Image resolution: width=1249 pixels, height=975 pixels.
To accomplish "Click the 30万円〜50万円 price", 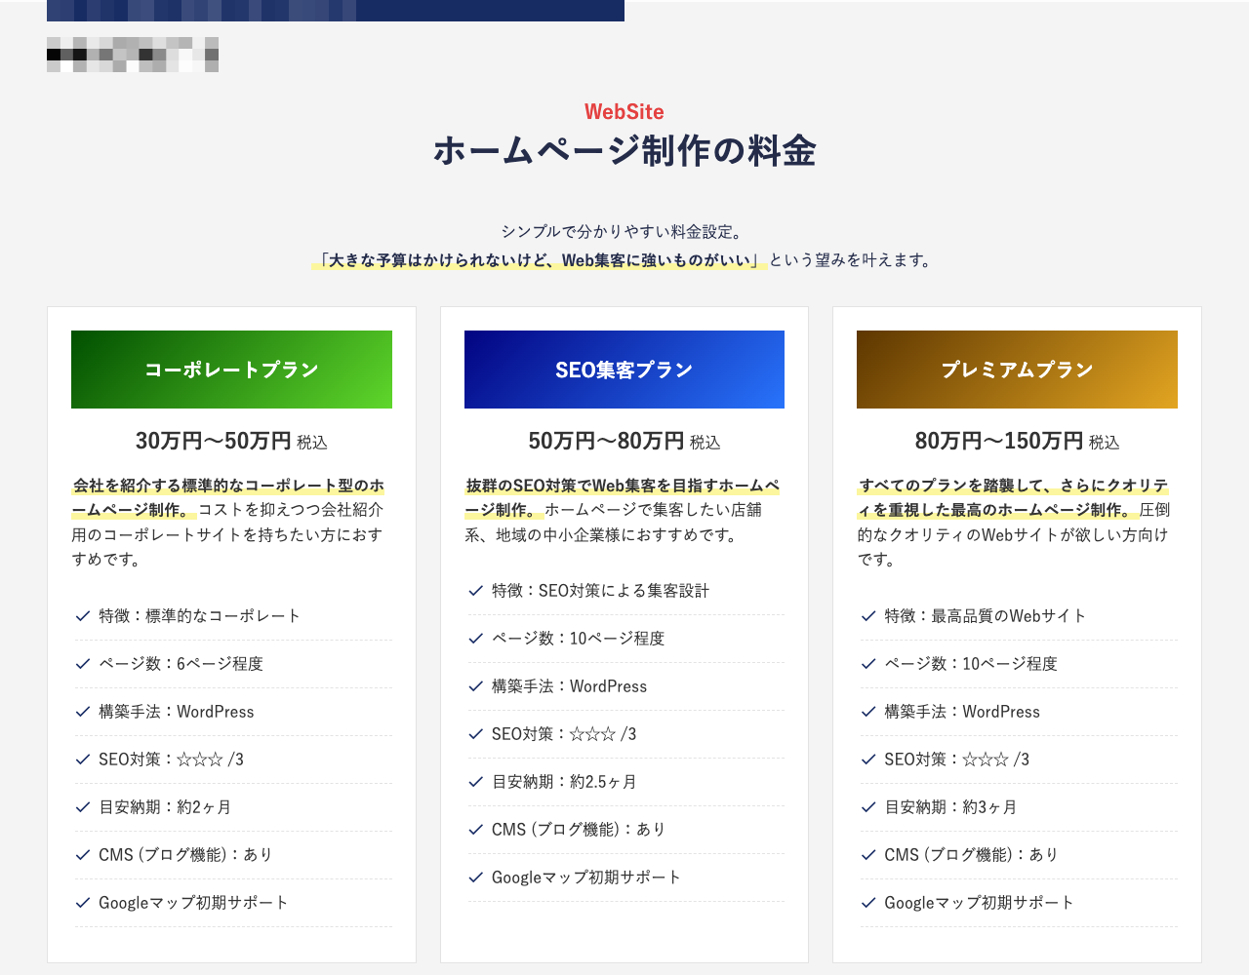I will click(x=213, y=441).
